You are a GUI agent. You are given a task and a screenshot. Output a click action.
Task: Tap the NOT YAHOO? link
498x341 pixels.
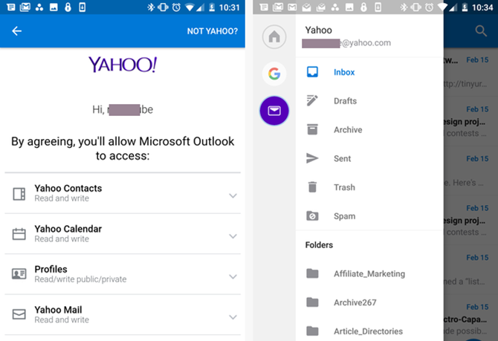(x=212, y=31)
